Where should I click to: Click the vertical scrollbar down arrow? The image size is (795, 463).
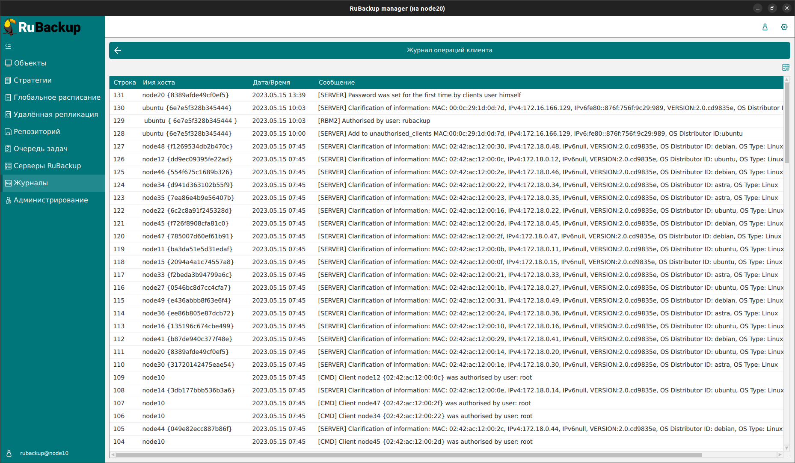pos(786,448)
